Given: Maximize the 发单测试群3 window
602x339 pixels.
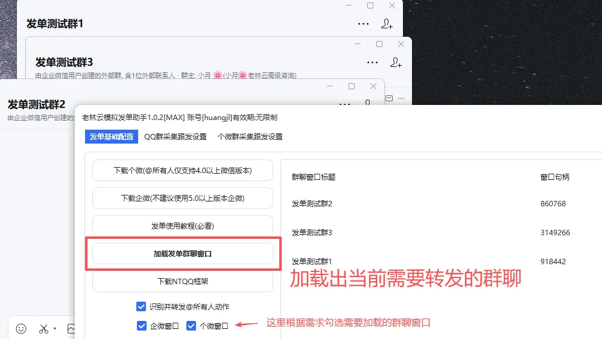Looking at the screenshot, I should pyautogui.click(x=379, y=44).
